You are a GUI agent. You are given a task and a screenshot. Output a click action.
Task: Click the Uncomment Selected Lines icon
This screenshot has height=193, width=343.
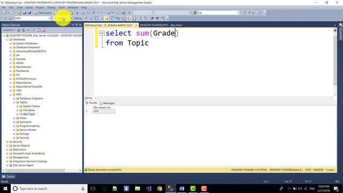pyautogui.click(x=145, y=18)
